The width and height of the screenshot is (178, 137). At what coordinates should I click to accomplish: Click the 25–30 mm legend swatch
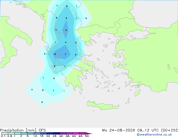pyautogui.click(x=57, y=133)
